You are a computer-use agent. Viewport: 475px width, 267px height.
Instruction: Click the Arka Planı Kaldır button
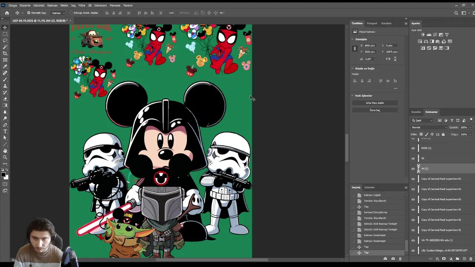[x=375, y=103]
